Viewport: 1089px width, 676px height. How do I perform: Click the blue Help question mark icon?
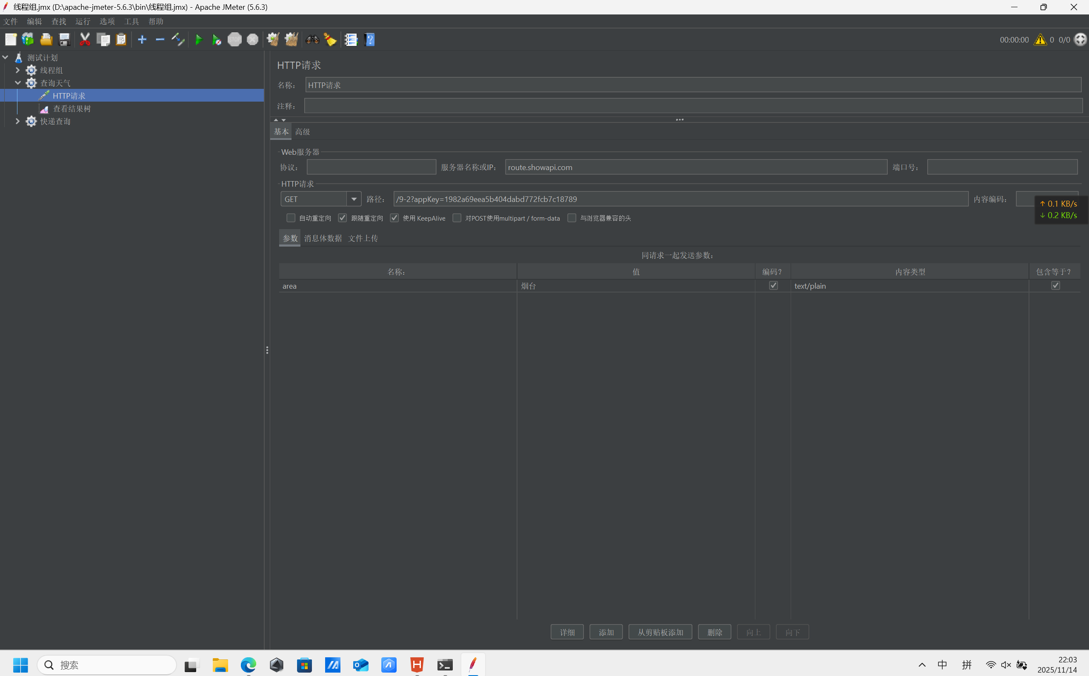point(369,40)
